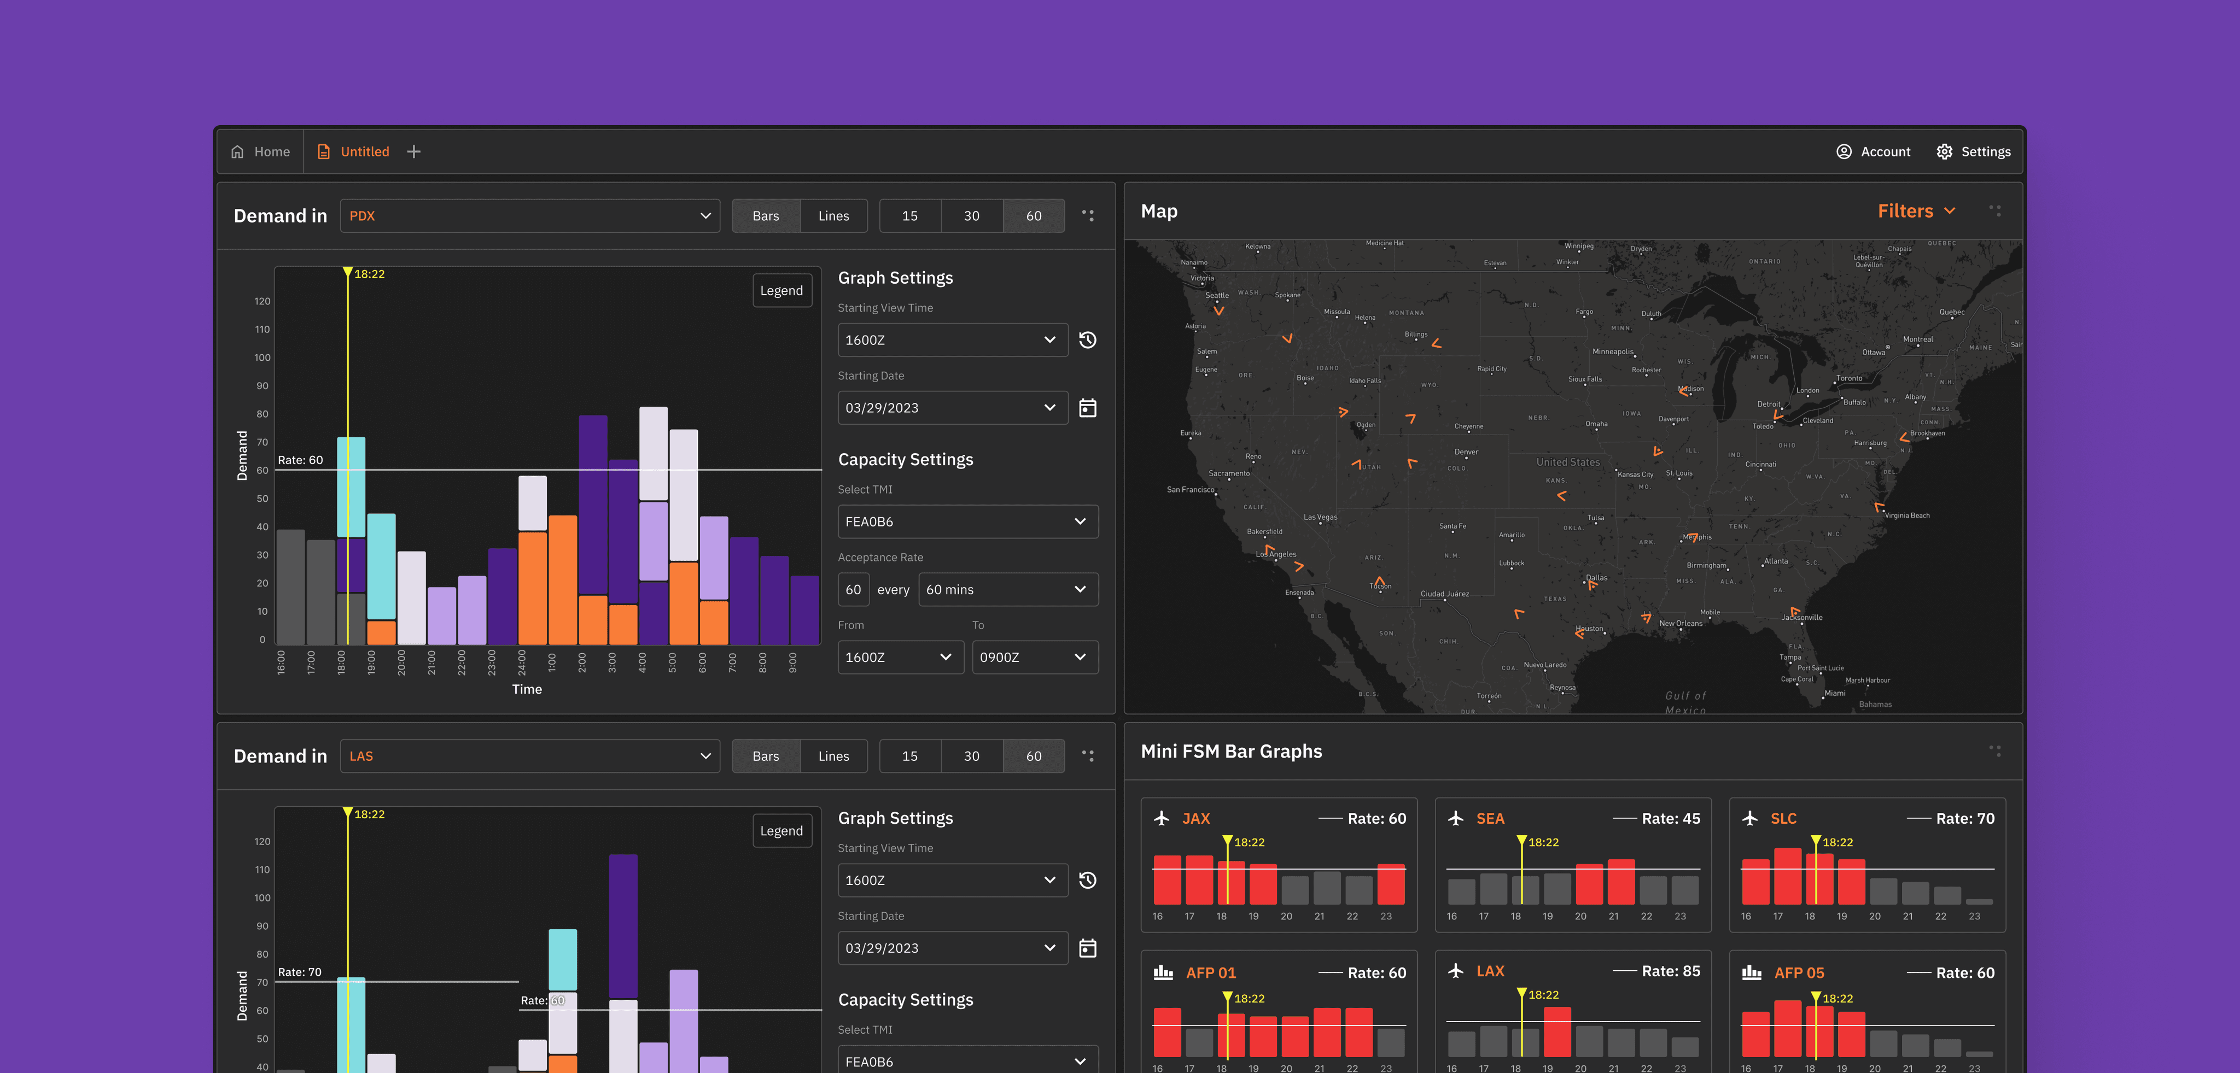The height and width of the screenshot is (1073, 2240).
Task: Select the Untitled document tab
Action: pos(354,151)
